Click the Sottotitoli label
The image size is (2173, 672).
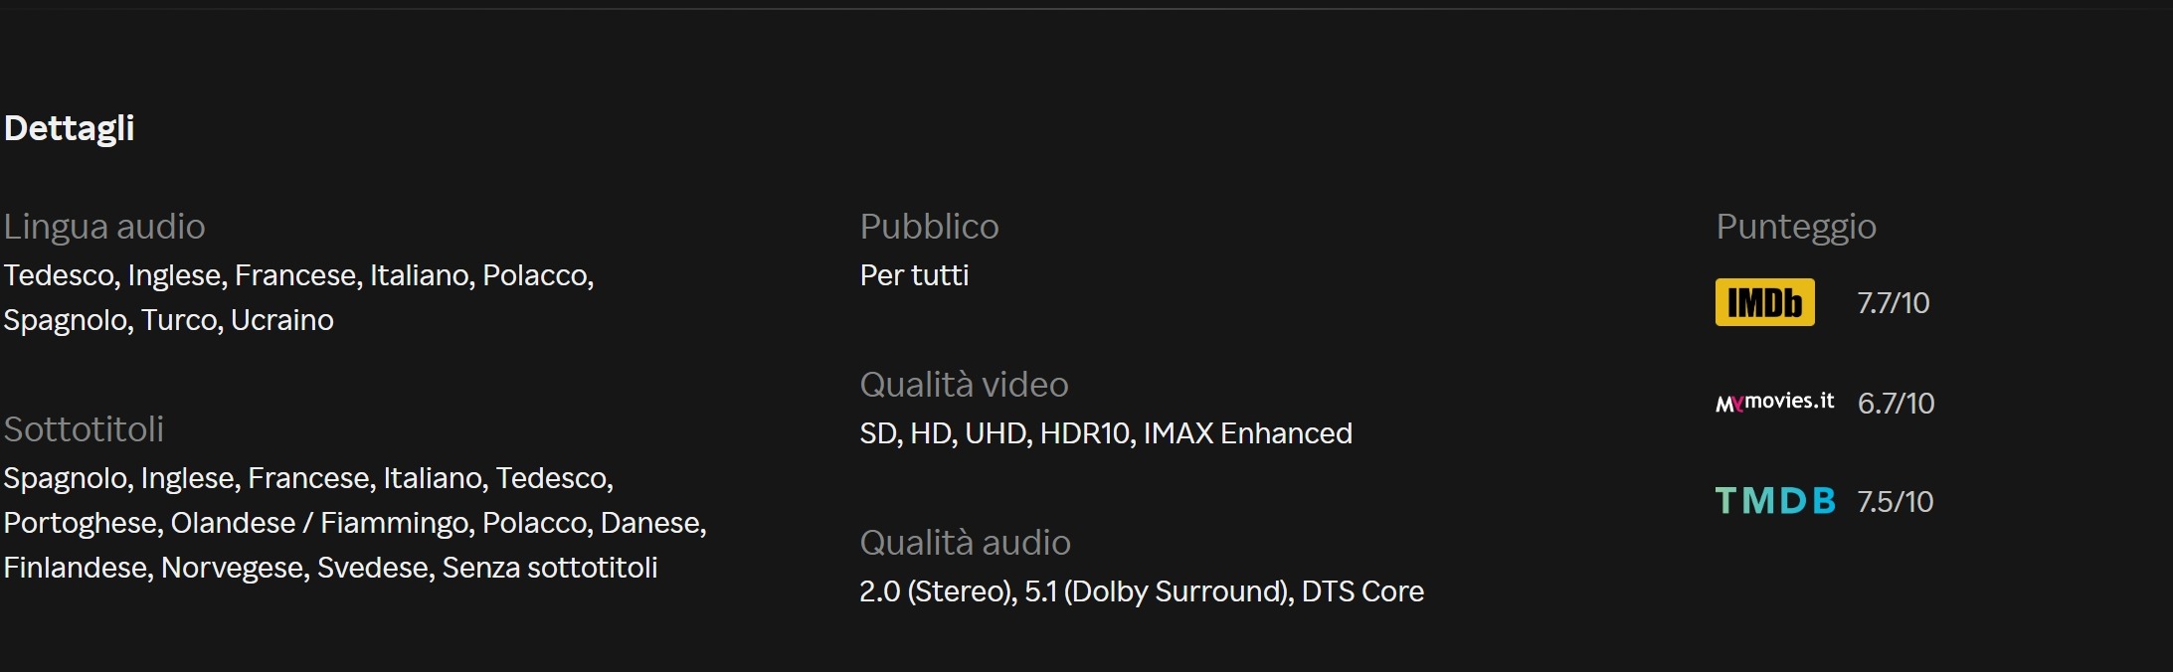[x=84, y=429]
